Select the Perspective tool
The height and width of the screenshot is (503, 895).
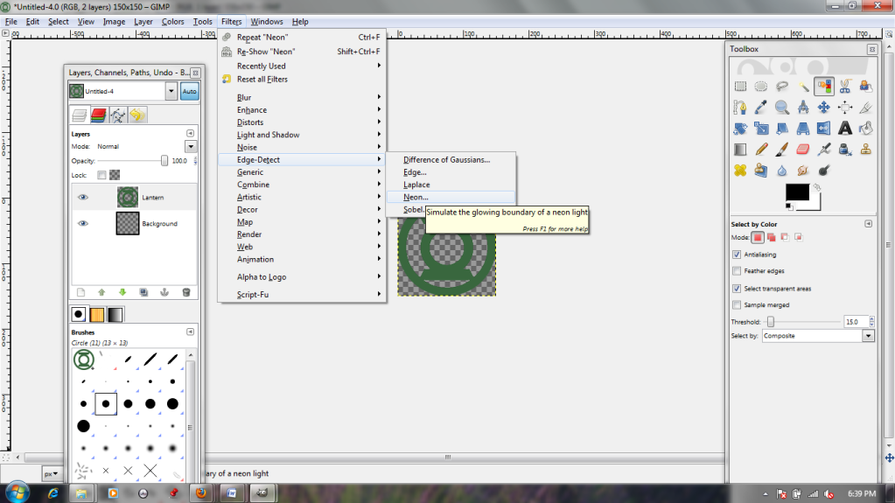click(803, 129)
